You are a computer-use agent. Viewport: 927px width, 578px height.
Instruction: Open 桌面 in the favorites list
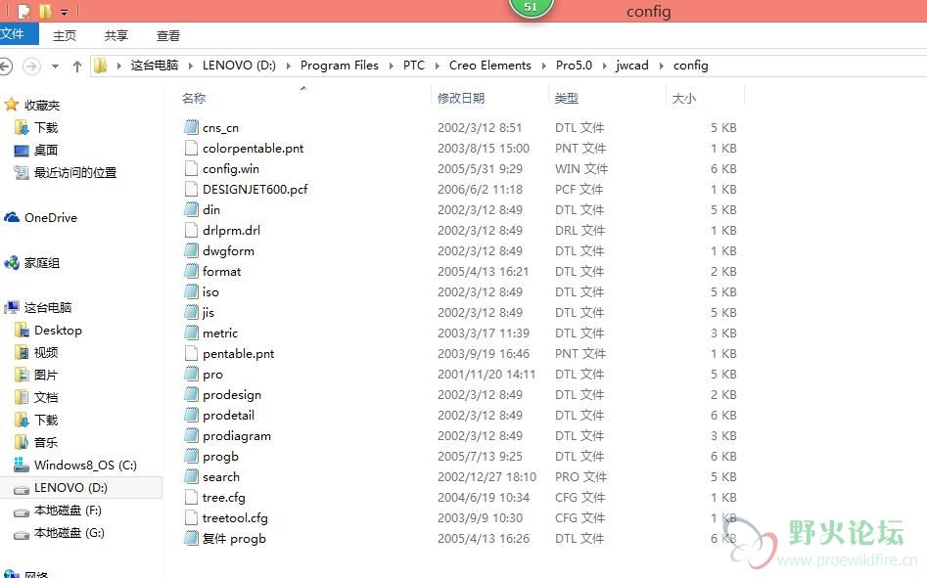pyautogui.click(x=46, y=150)
